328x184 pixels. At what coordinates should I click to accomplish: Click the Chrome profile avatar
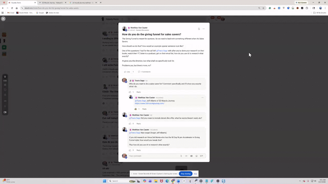click(320, 8)
